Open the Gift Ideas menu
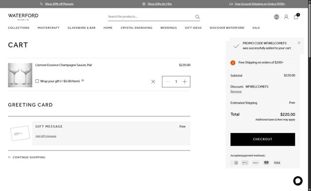This screenshot has height=191, width=311. 193,28
